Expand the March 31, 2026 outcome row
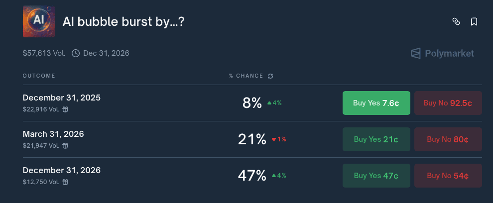This screenshot has width=493, height=203. point(53,134)
